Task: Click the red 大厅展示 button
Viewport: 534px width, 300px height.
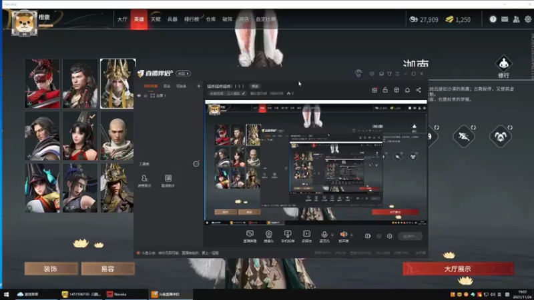Action: (x=458, y=269)
